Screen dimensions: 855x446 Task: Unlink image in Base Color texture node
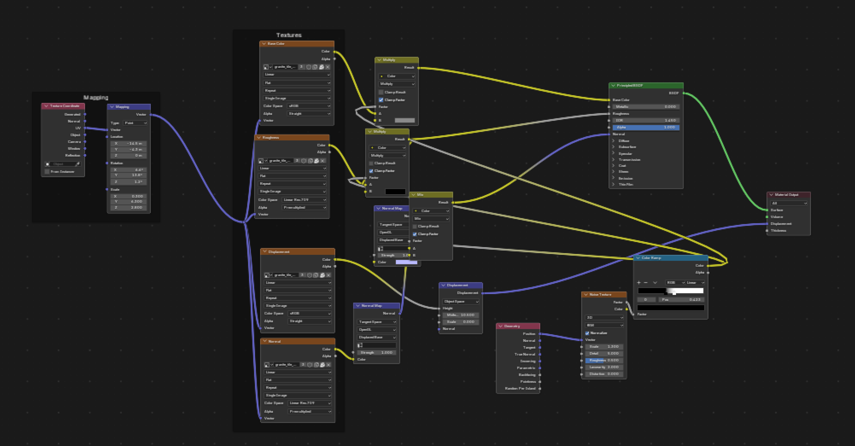pyautogui.click(x=328, y=67)
